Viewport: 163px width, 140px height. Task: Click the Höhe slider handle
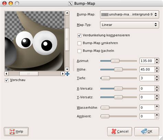118,69
